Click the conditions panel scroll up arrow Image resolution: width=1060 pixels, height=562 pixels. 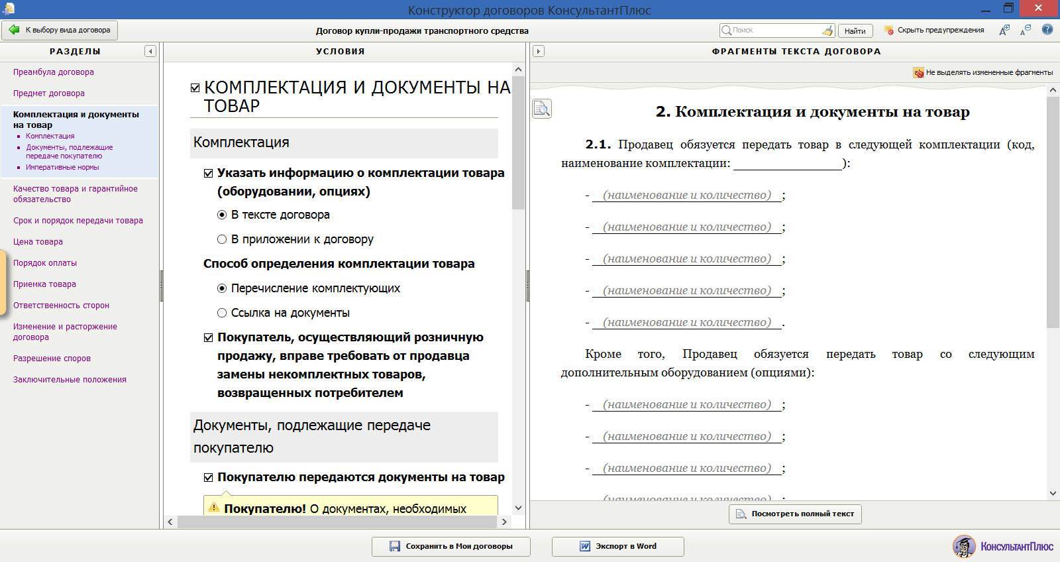tap(519, 69)
